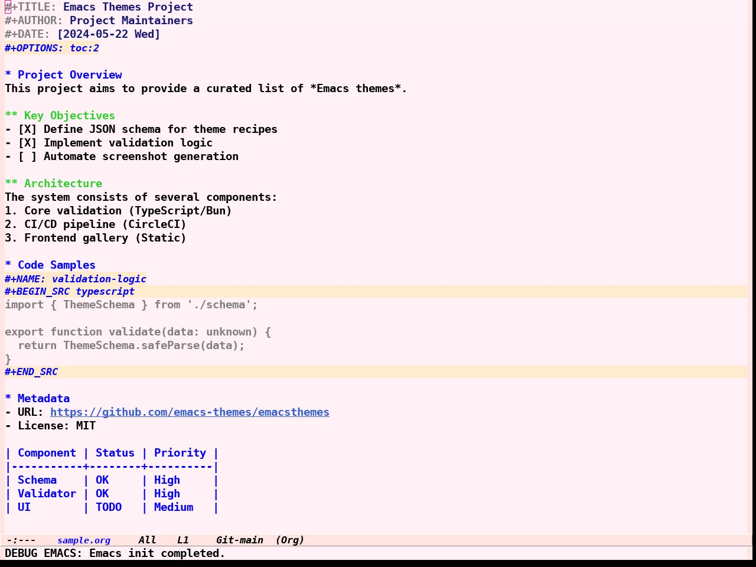The image size is (756, 567).
Task: Check the Automate screenshot generation box
Action: (x=27, y=157)
